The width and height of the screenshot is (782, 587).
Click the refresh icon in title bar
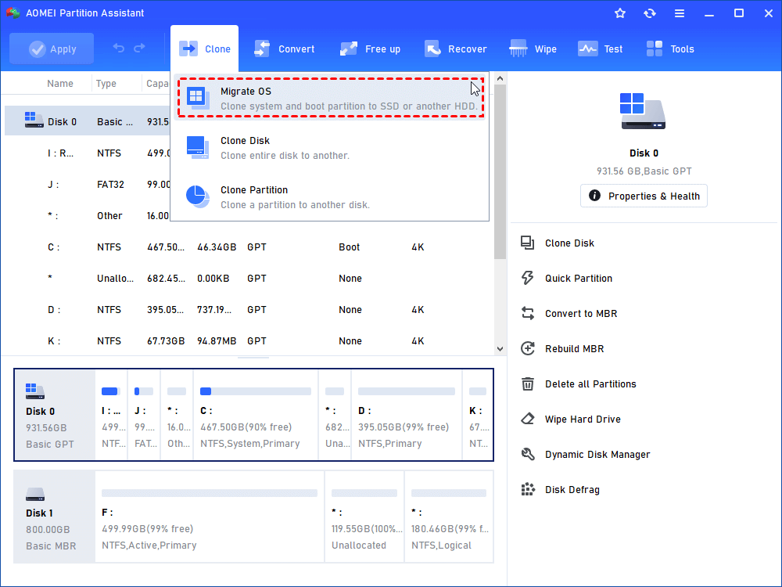649,13
